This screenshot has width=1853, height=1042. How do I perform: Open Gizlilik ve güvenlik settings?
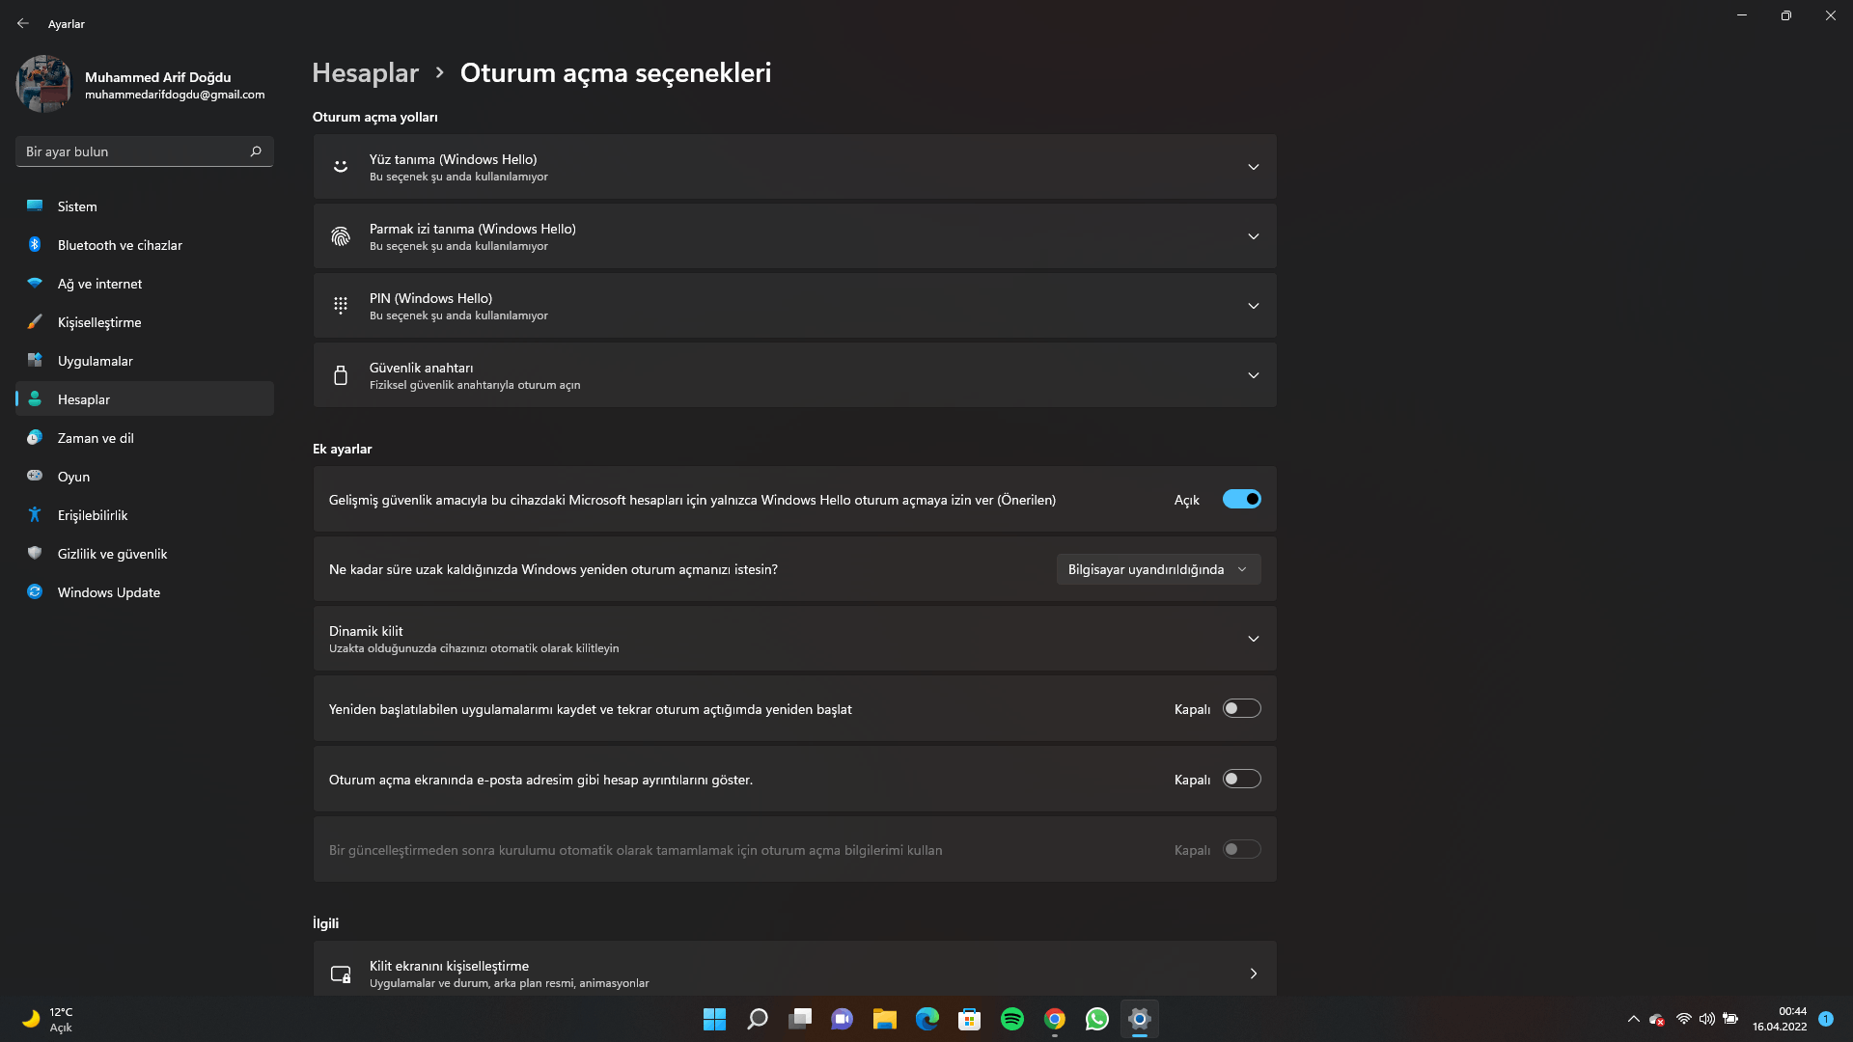click(x=112, y=554)
